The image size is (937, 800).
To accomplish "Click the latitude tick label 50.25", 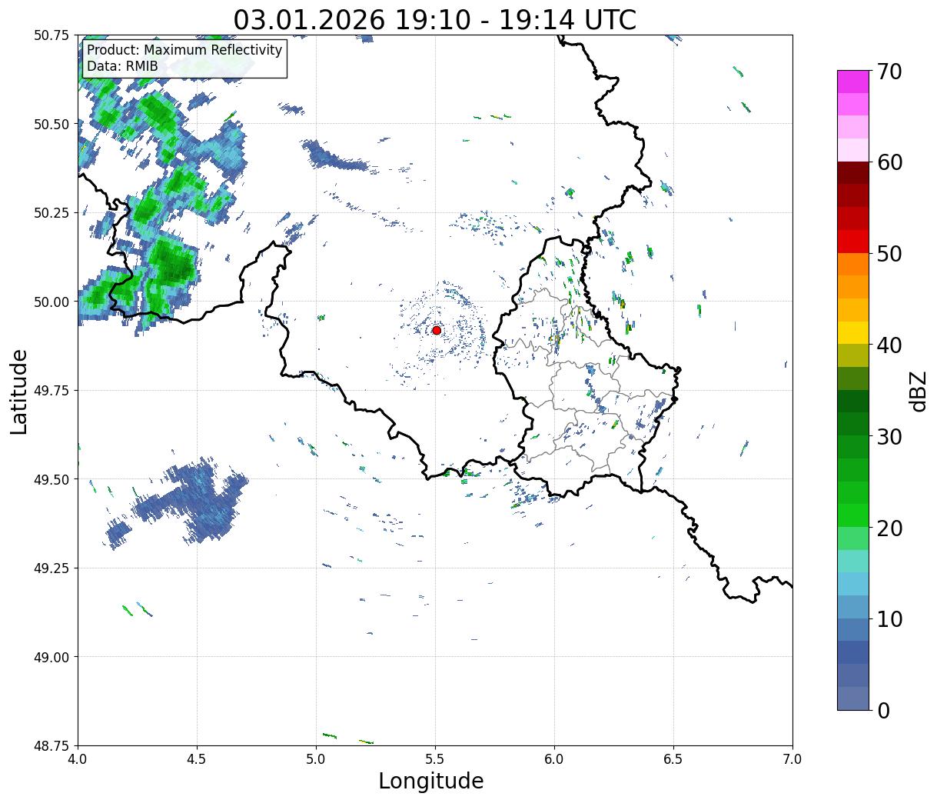I will click(x=52, y=213).
